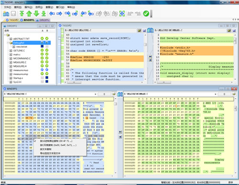Collapse the highlighted Debug folder in tree
This screenshot has height=185, width=239.
(8, 42)
